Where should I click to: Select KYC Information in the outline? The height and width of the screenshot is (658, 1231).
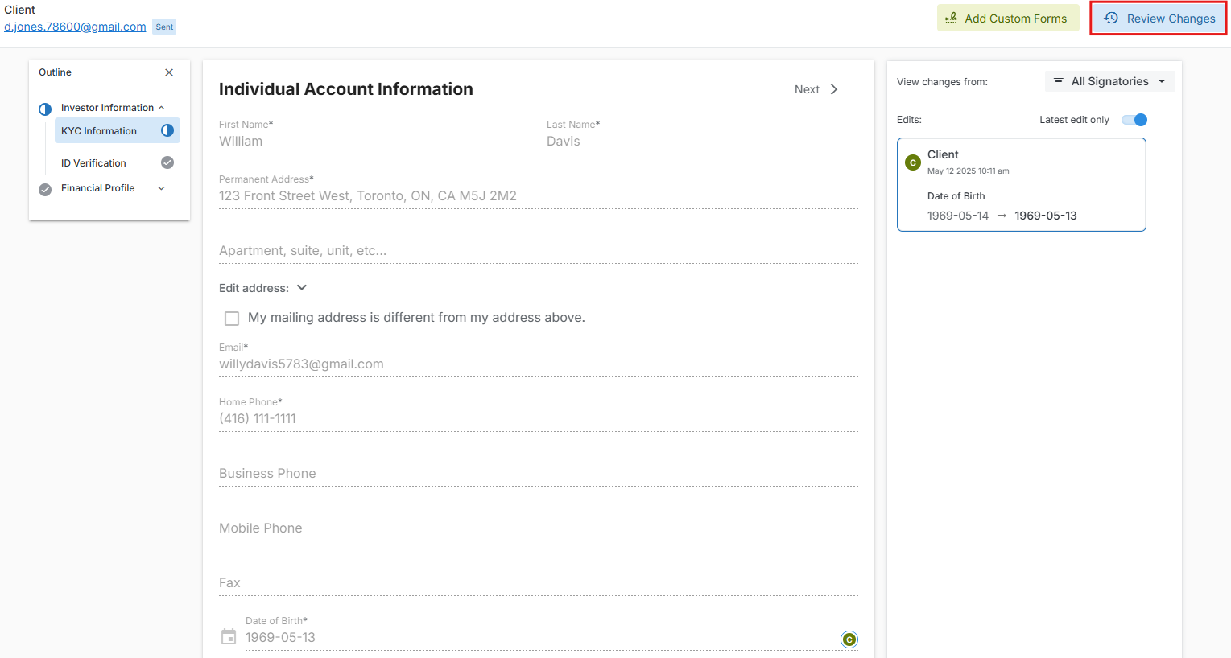click(118, 130)
